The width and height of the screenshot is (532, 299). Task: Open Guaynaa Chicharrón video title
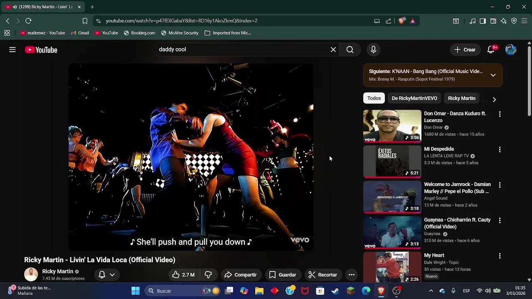[457, 223]
